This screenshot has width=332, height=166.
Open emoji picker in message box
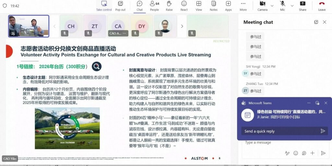[296, 153]
